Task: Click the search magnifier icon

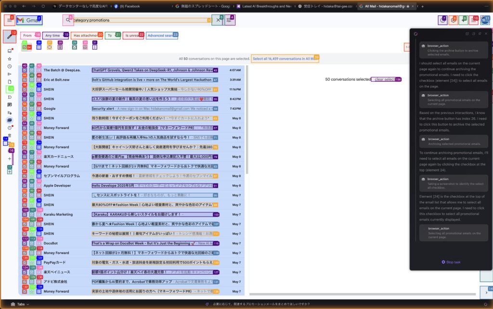Action: [x=68, y=20]
